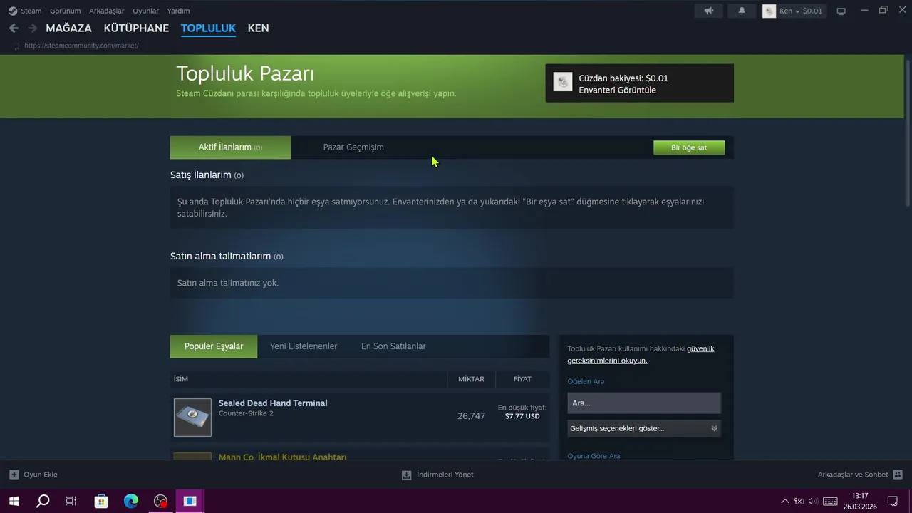The image size is (912, 513).
Task: Expand Gelişmiş seçenekleri göster dropdown
Action: (x=644, y=428)
